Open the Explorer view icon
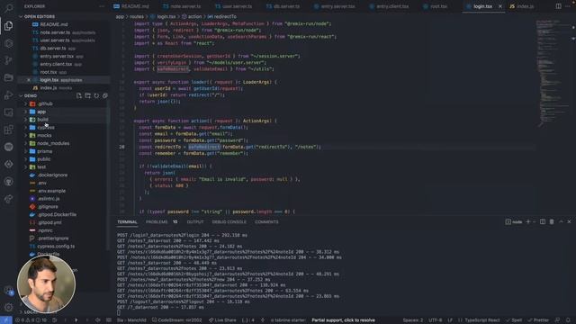 [x=8, y=26]
